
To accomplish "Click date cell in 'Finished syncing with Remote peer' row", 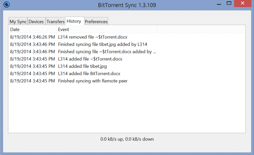I will (x=32, y=81).
